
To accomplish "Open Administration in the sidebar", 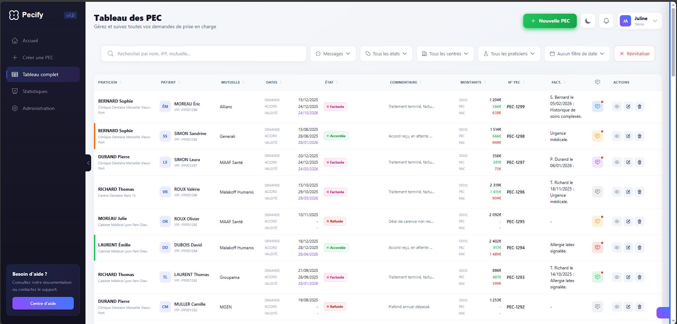I will click(x=38, y=108).
